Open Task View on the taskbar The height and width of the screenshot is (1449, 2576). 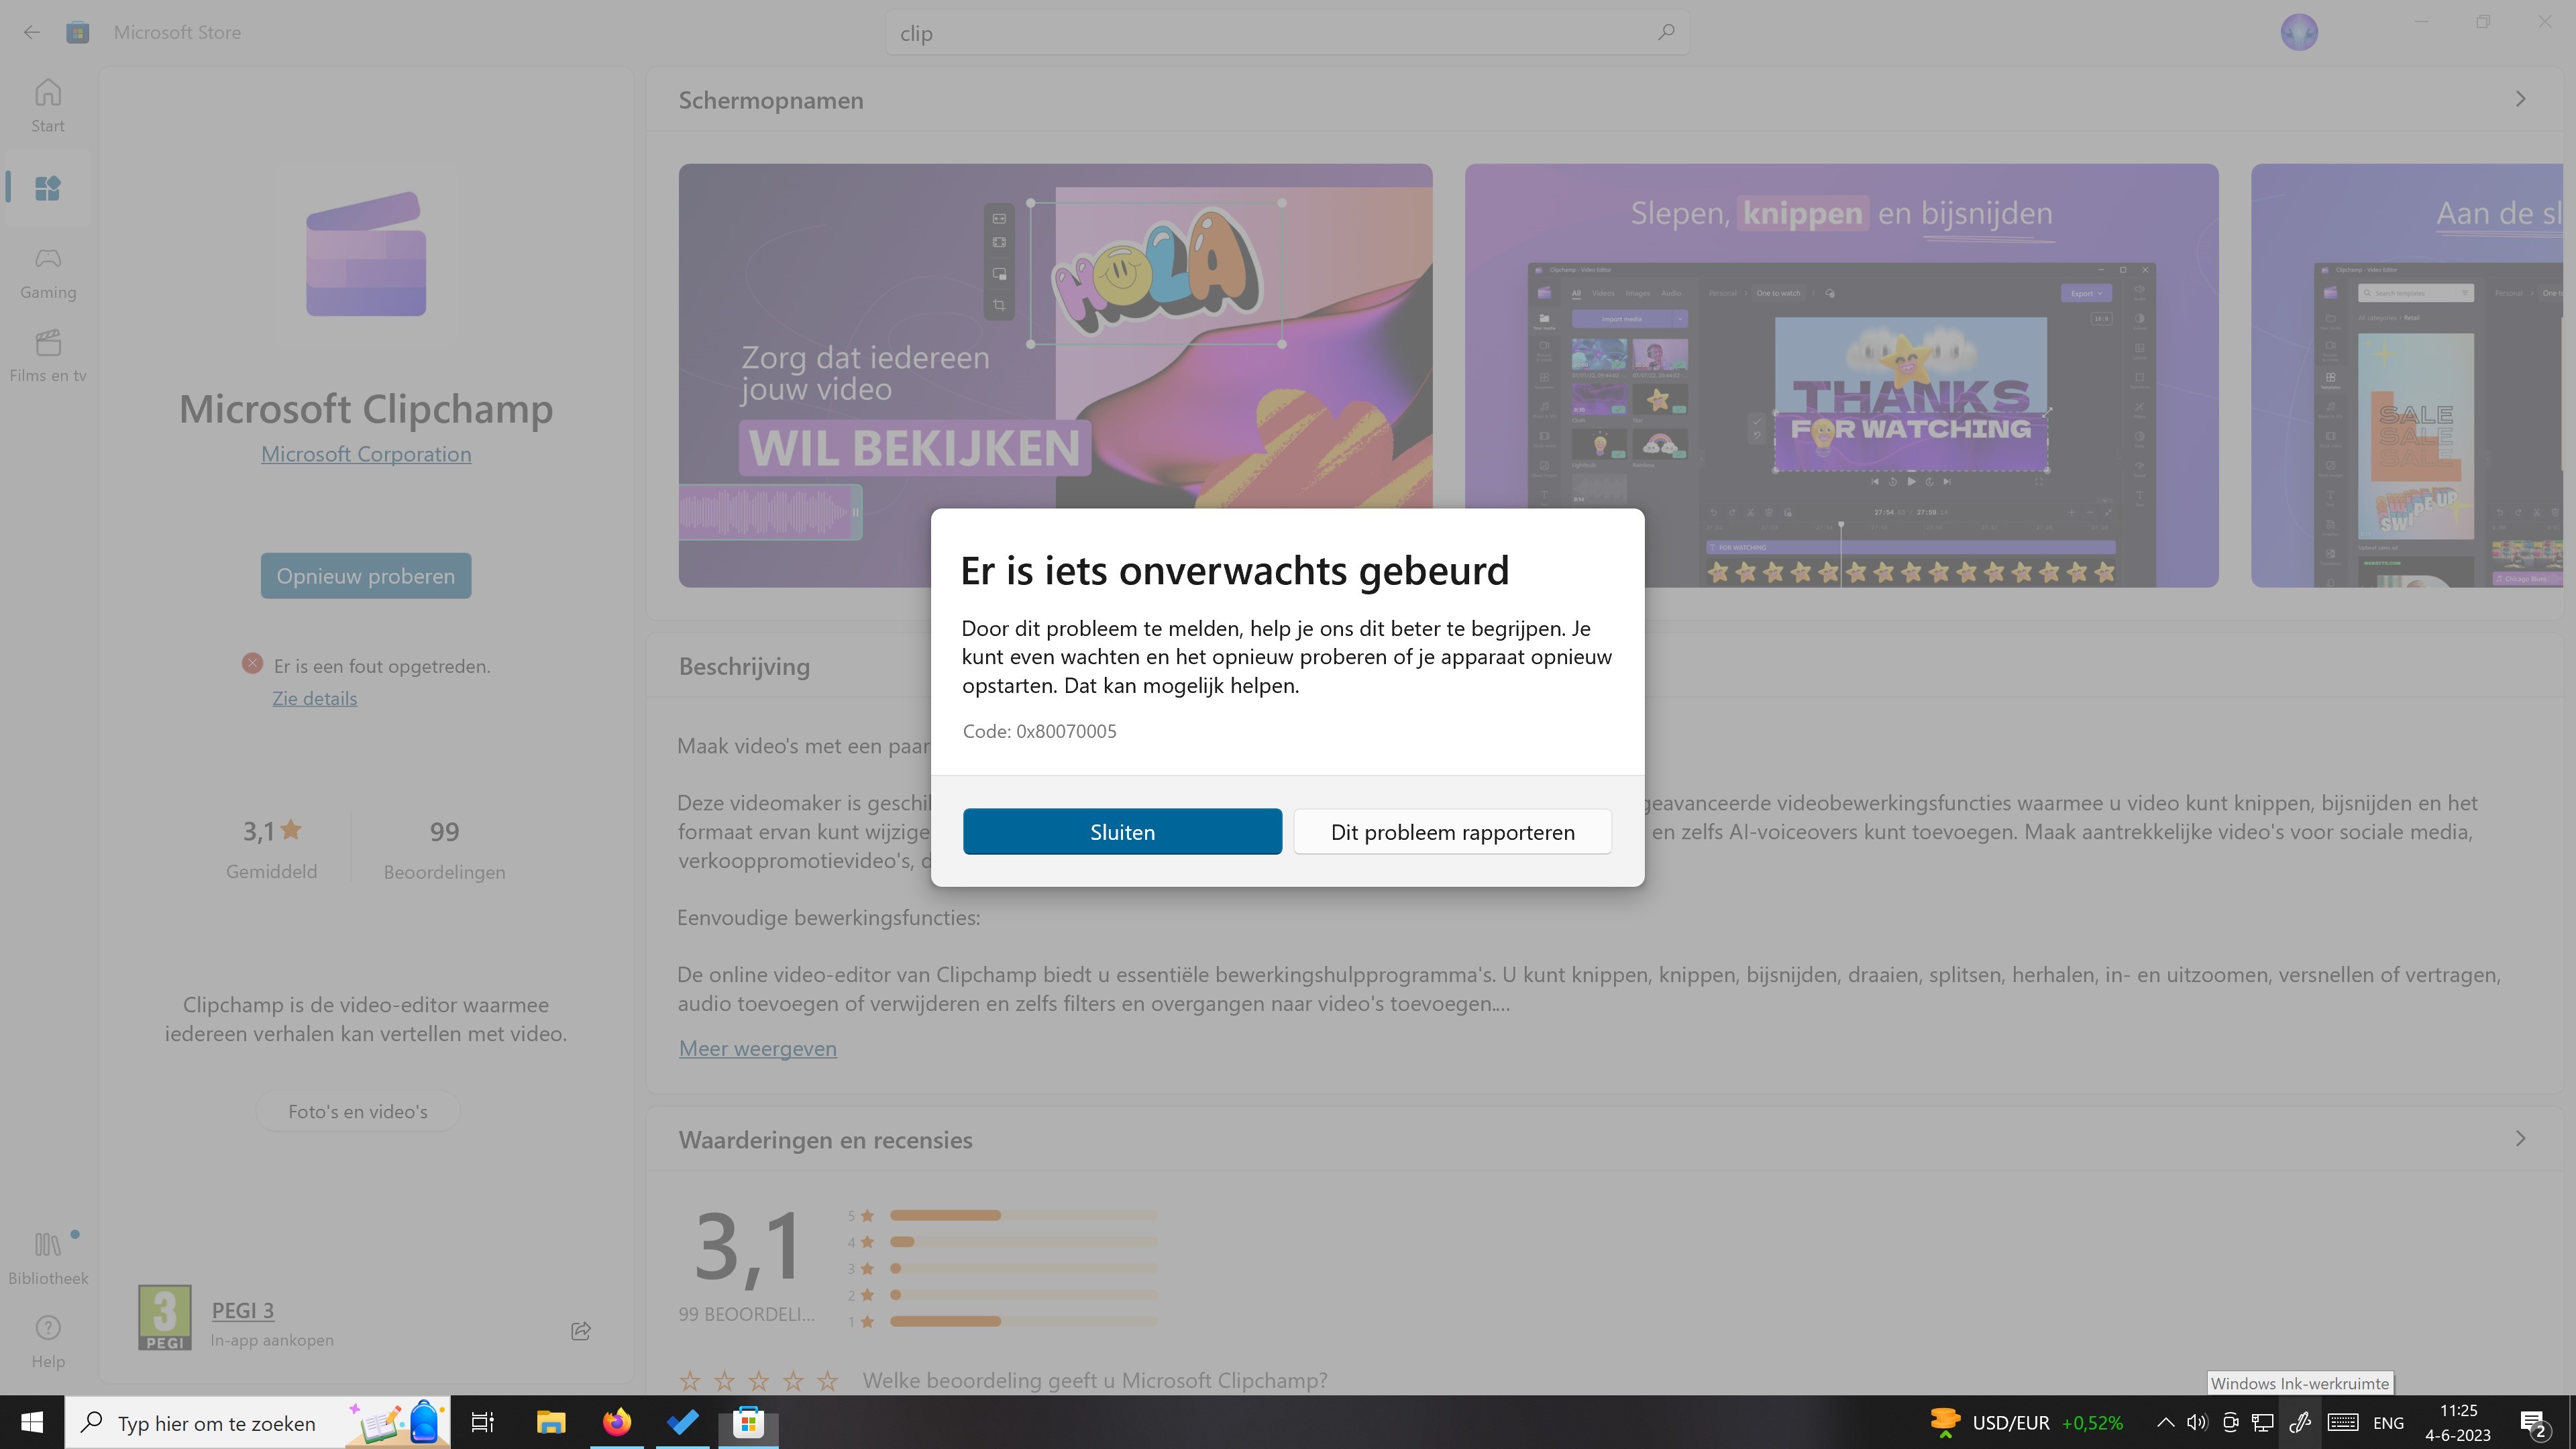coord(483,1422)
